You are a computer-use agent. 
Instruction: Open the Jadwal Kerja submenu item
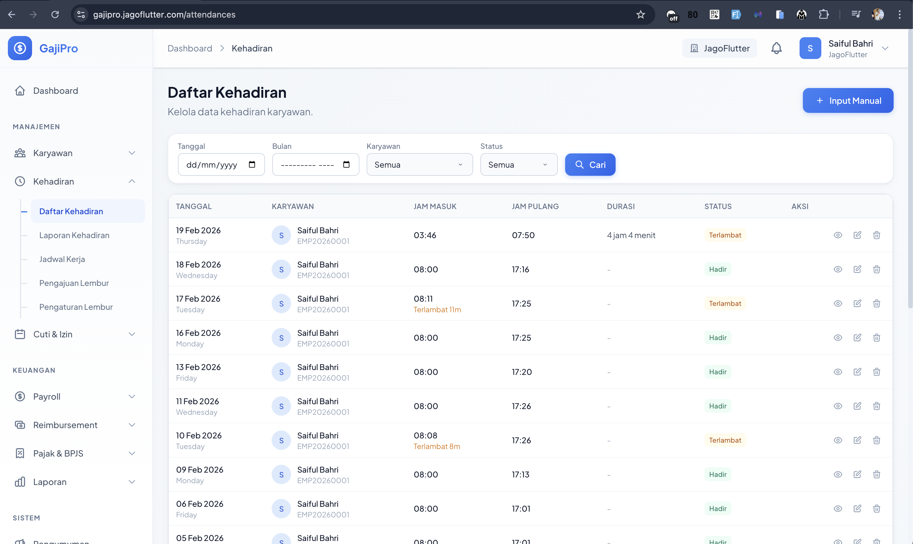coord(62,259)
